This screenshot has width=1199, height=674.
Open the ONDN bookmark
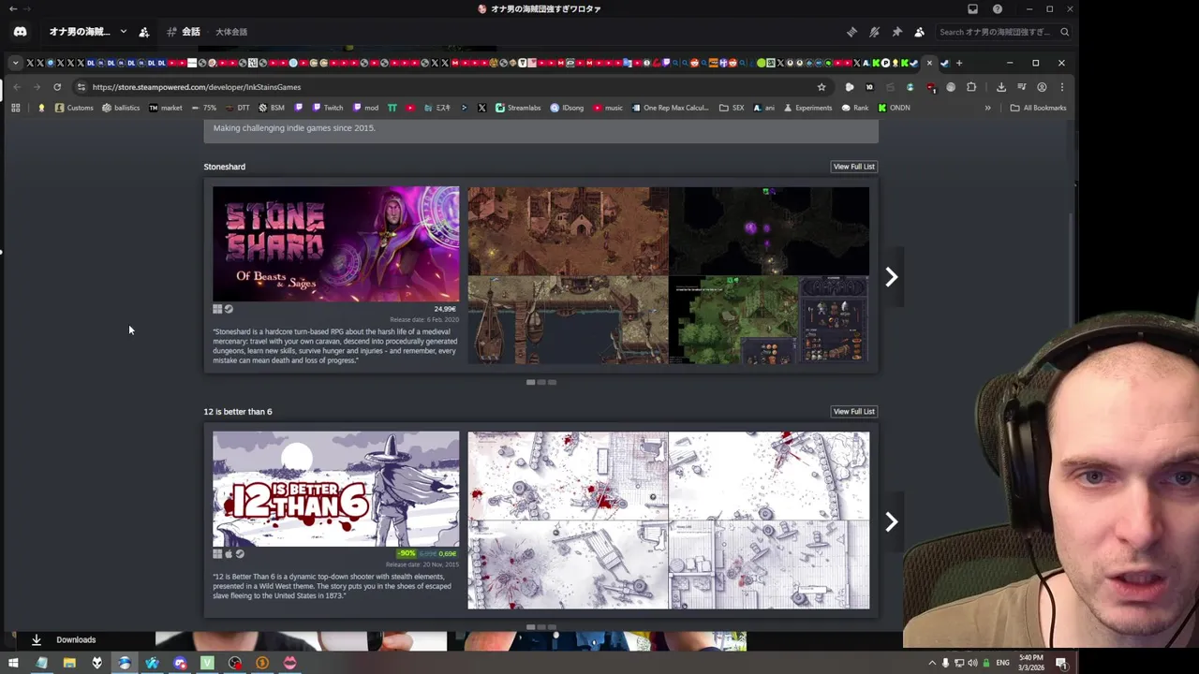point(894,108)
